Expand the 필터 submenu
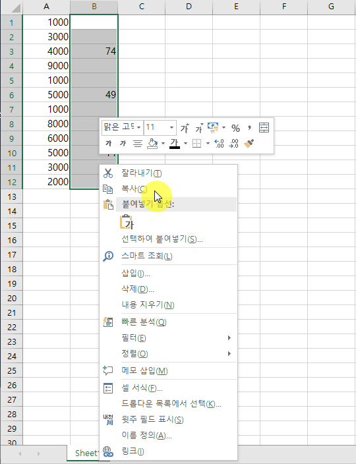The image size is (356, 464). tap(177, 338)
